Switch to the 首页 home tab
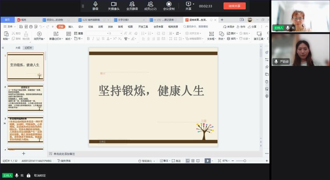 coord(7,20)
